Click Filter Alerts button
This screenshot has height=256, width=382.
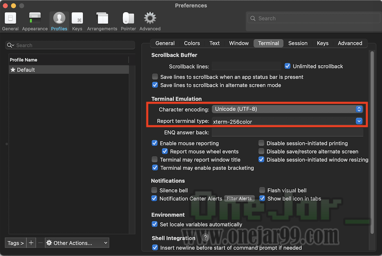click(239, 198)
